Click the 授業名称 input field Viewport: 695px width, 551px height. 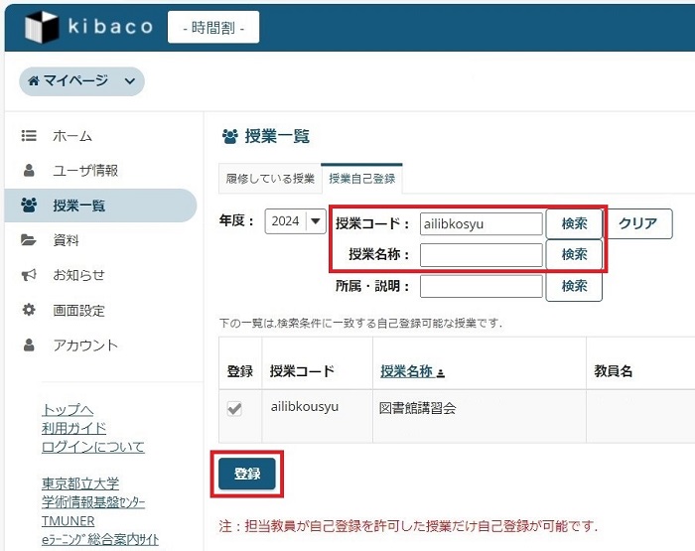(x=481, y=255)
